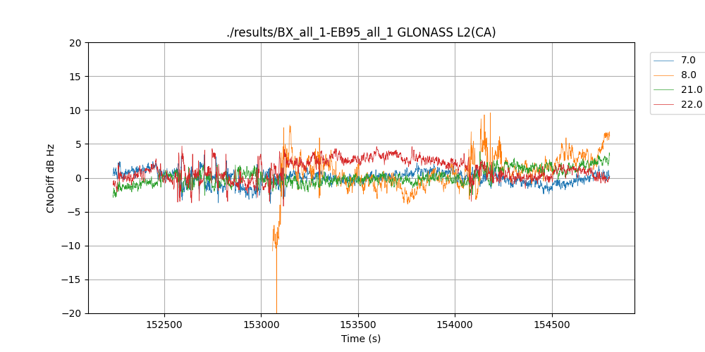Viewport: 705px width, 352px height.
Task: Click the −20 tick label on y-axis
Action: (x=73, y=313)
